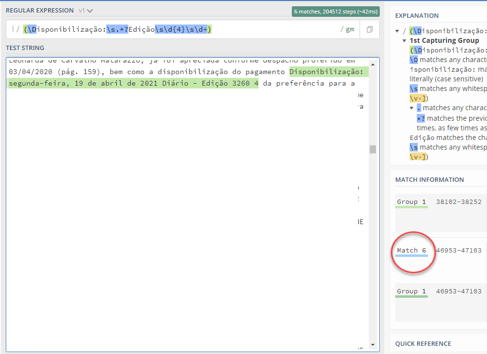Screen dimensions: 487x354
Task: Click the '\D matches any character' explanation line
Action: pyautogui.click(x=448, y=60)
